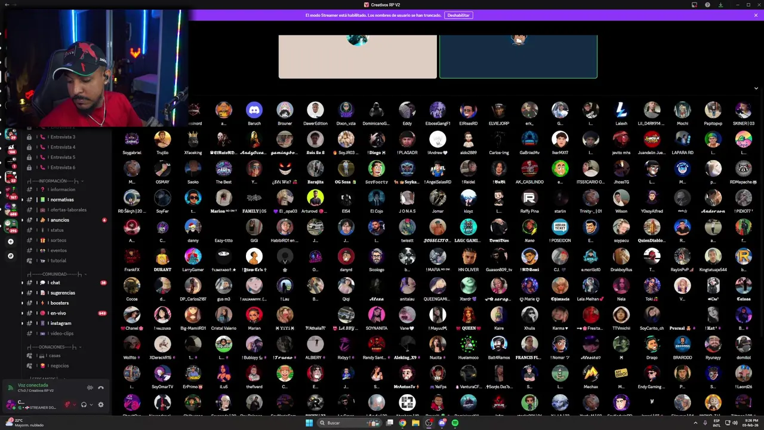Click Baruch's Discord logo avatar
The image size is (764, 430).
click(x=254, y=110)
